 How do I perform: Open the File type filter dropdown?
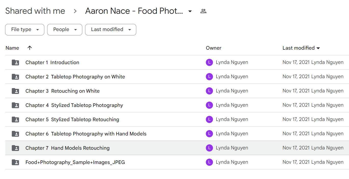pyautogui.click(x=25, y=30)
